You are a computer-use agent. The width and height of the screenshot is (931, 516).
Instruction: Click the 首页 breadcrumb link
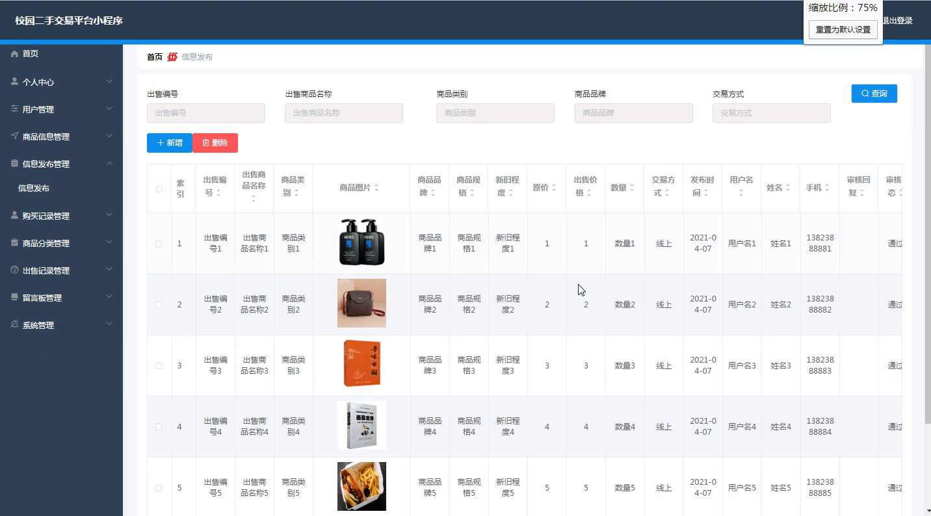[x=155, y=57]
